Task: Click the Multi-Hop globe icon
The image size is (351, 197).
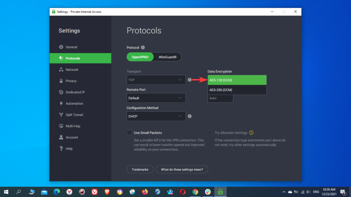Action: click(61, 126)
